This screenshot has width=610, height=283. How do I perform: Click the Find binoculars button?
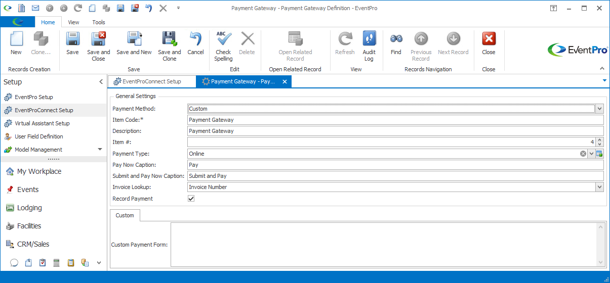click(x=396, y=43)
